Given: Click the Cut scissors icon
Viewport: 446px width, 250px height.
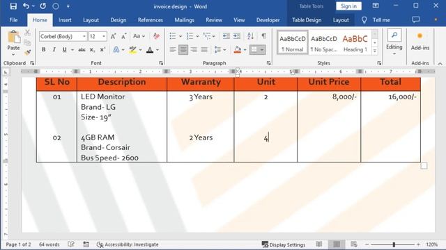Looking at the screenshot, I should pos(27,33).
